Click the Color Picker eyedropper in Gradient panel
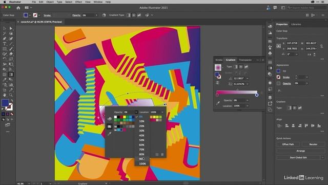The height and width of the screenshot is (185, 328). coord(218,103)
